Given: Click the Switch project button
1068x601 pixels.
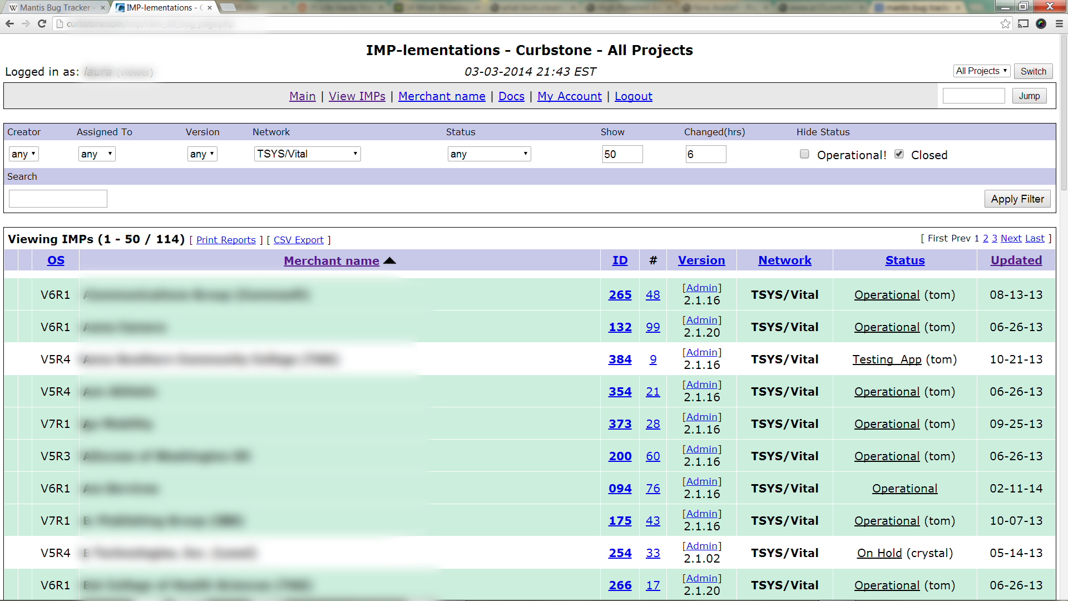Looking at the screenshot, I should (x=1034, y=71).
